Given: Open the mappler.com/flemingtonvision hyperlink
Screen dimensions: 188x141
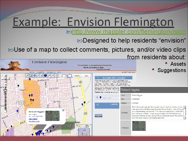Looking at the screenshot, I should 129,32.
